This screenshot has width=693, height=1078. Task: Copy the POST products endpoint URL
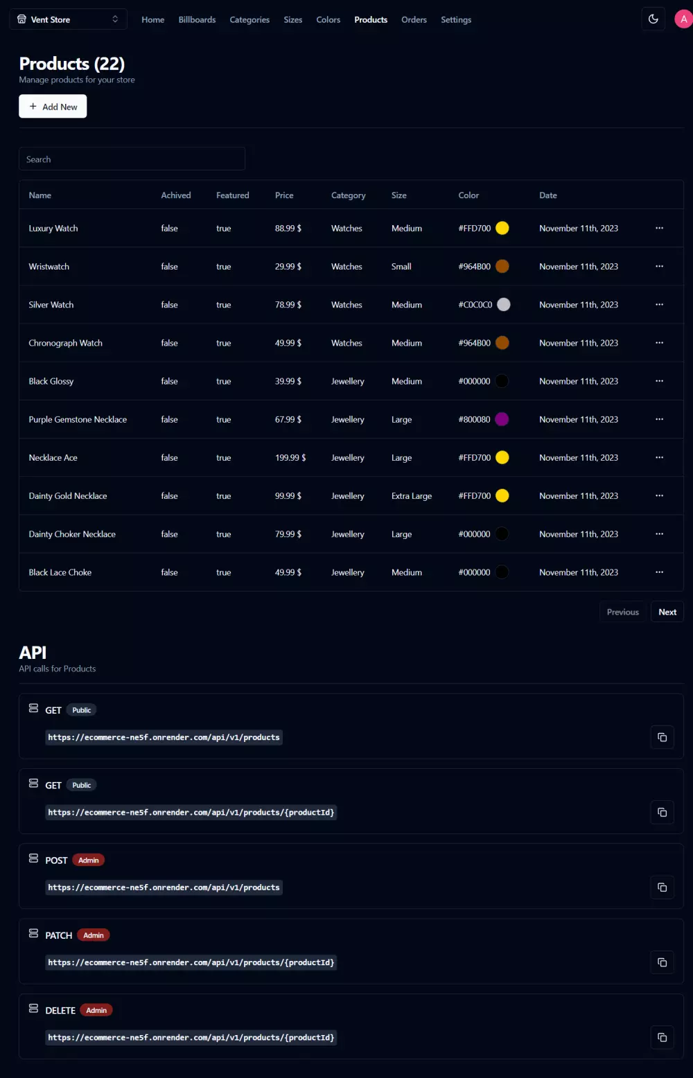[x=662, y=887]
